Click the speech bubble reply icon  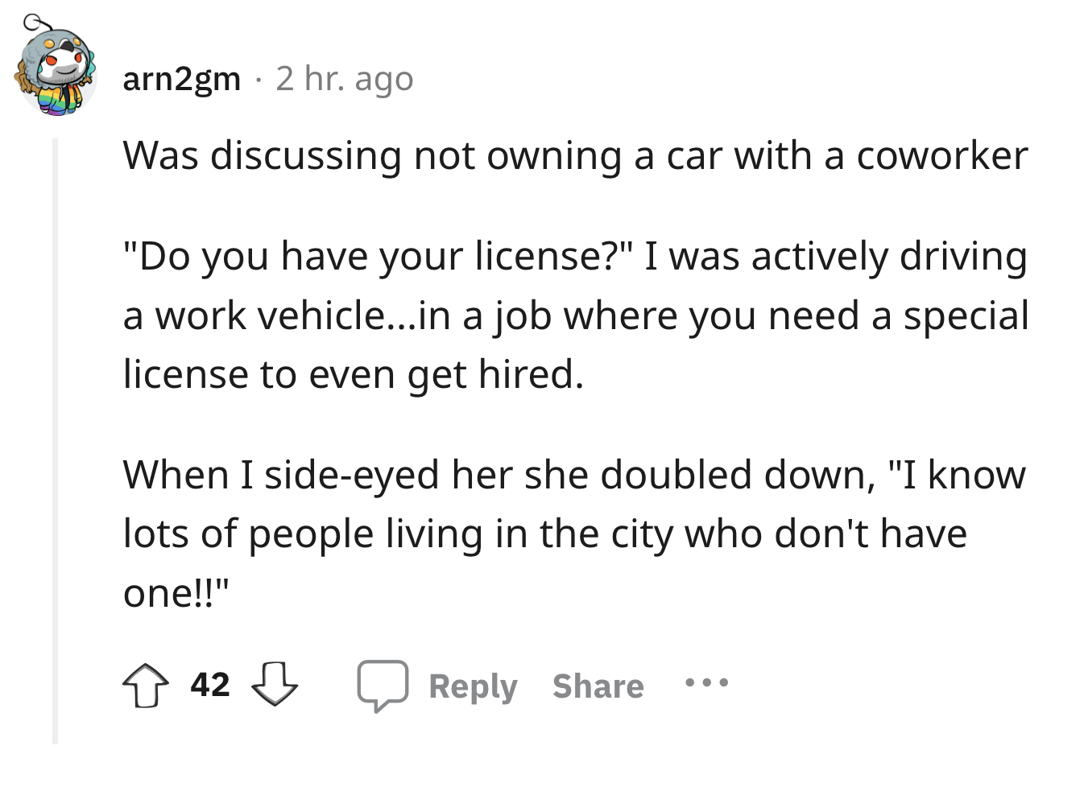point(383,686)
